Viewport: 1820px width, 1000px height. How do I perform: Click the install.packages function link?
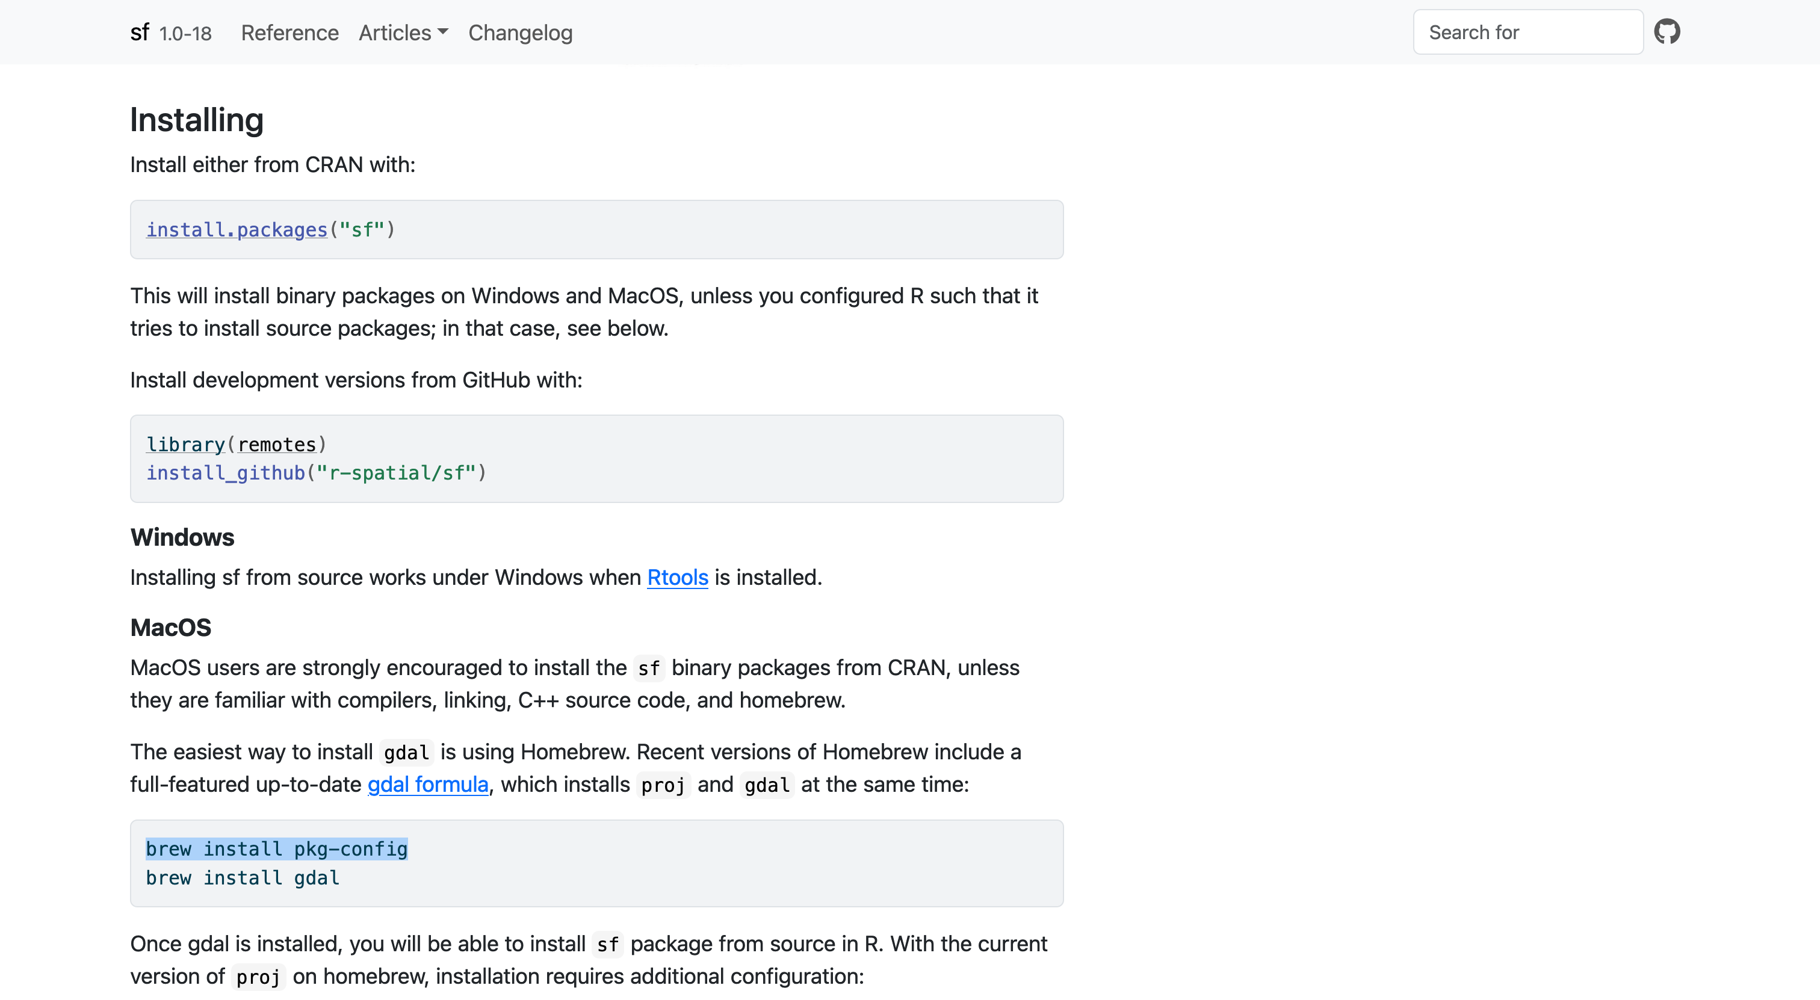point(237,229)
